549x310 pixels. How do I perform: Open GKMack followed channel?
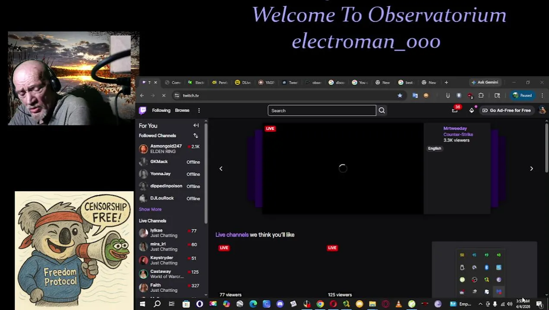tap(170, 162)
